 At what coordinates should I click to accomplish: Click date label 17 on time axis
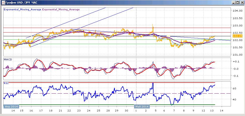pos(41,111)
